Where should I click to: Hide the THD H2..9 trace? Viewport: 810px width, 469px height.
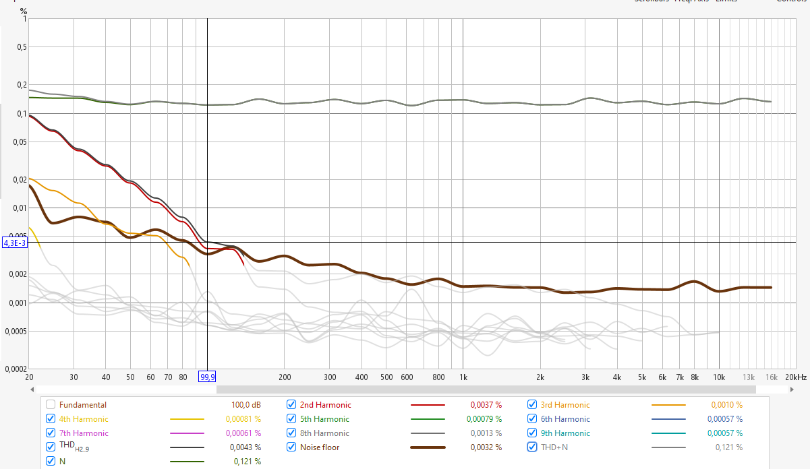51,447
